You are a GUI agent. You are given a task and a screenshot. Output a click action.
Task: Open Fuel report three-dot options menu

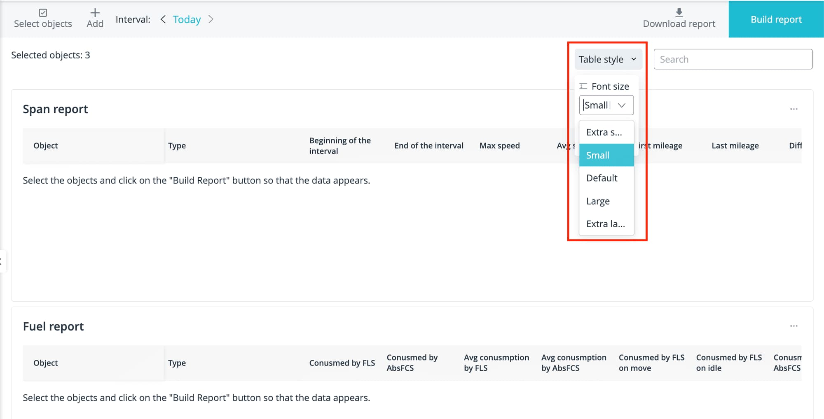click(x=794, y=326)
